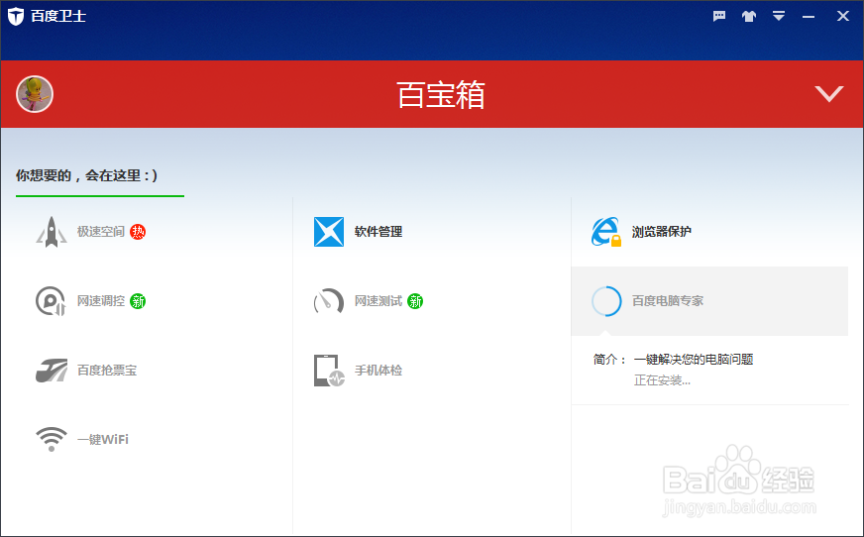This screenshot has width=864, height=537.
Task: Click the green 新 badge beside 网速测试
Action: tap(415, 301)
